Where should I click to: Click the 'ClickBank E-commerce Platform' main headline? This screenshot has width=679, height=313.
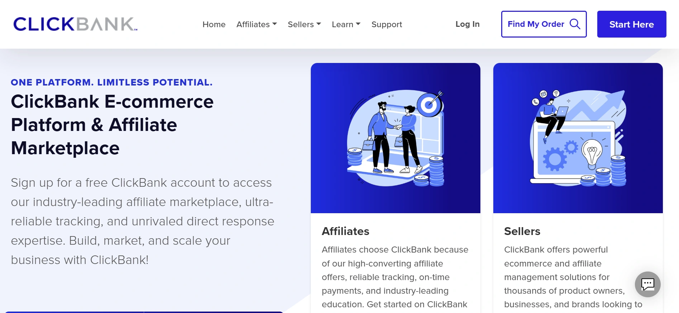click(112, 125)
